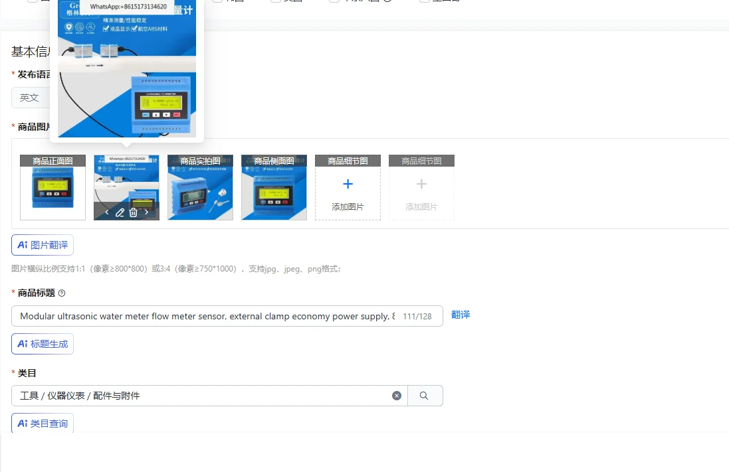Move hovered product image left with arrow
Image resolution: width=729 pixels, height=472 pixels.
(107, 212)
